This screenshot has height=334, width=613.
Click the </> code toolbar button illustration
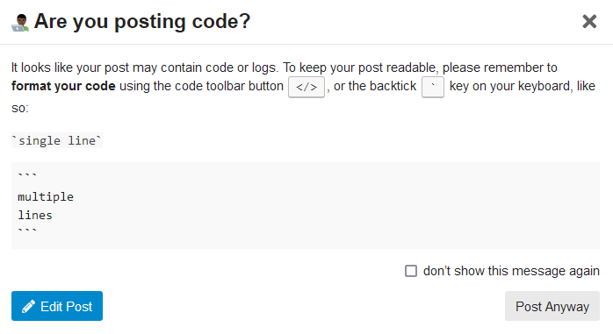[306, 87]
